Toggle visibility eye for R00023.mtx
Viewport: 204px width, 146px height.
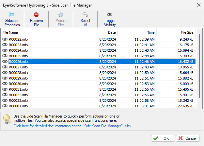[5, 45]
